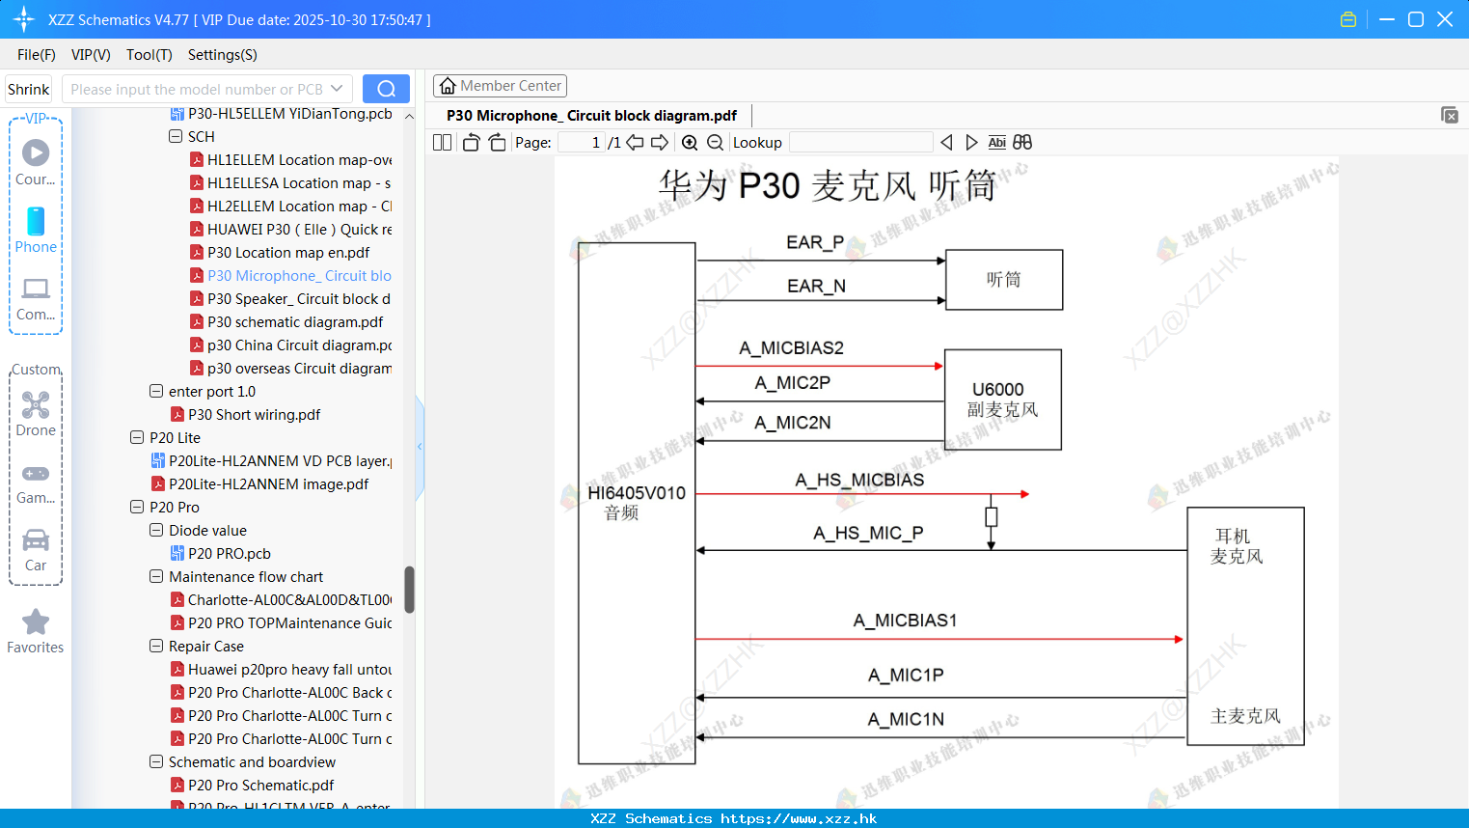Rotate the page clockwise
The width and height of the screenshot is (1469, 828).
[498, 143]
